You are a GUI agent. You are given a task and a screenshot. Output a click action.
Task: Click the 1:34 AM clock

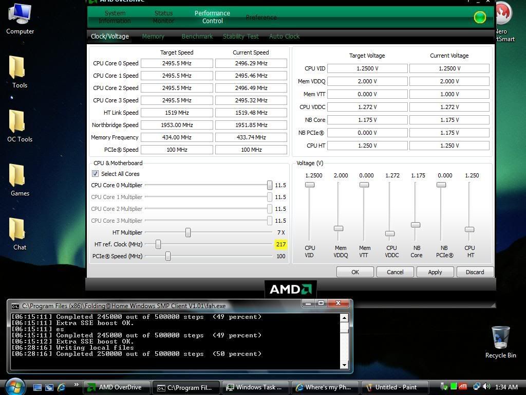[x=506, y=387]
